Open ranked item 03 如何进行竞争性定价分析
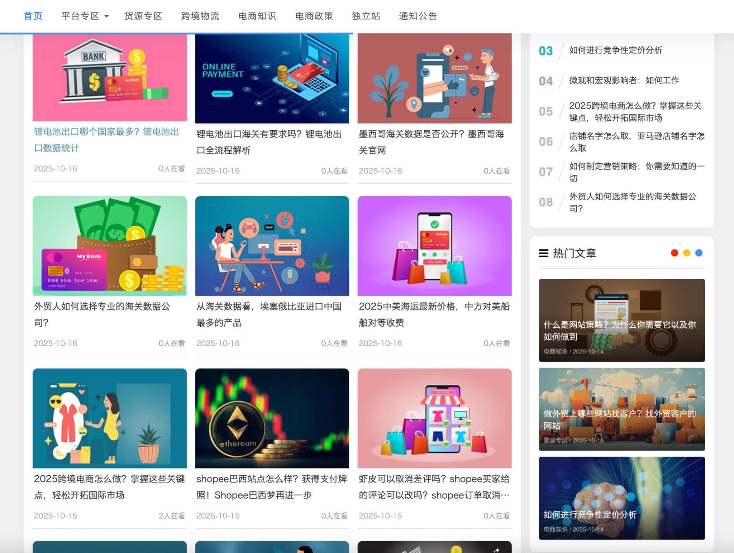734x553 pixels. (x=615, y=50)
